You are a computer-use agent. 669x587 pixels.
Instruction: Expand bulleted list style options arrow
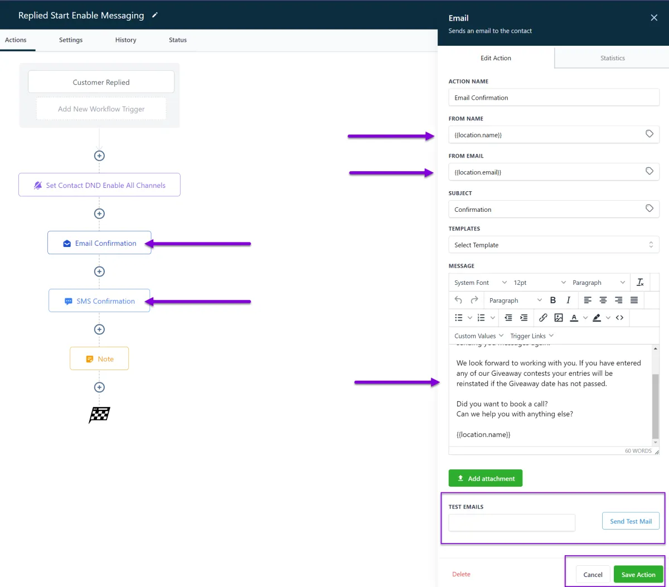click(470, 318)
